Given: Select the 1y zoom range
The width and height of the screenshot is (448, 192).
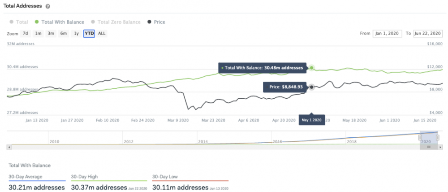Looking at the screenshot, I should 76,34.
